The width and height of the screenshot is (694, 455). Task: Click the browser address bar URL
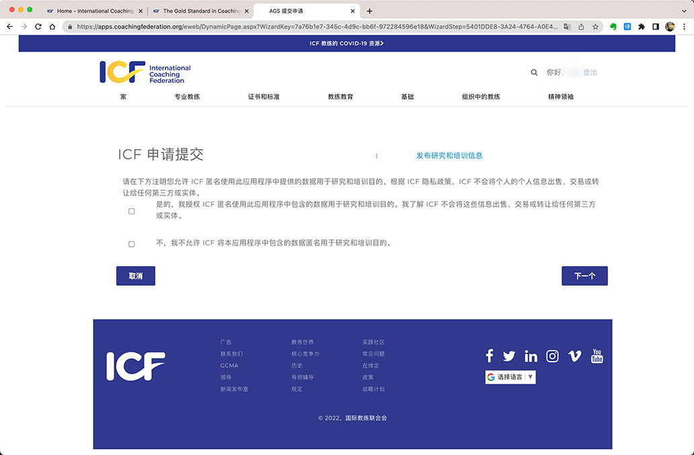coord(316,26)
